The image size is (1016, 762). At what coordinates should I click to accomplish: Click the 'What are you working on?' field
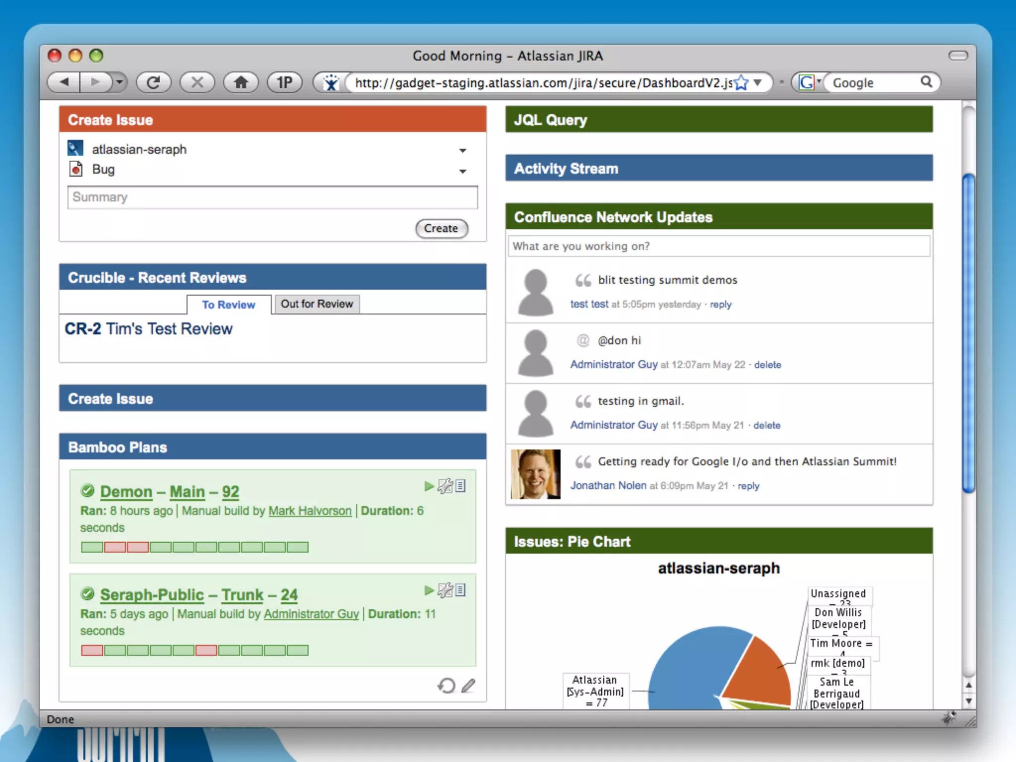coord(719,246)
